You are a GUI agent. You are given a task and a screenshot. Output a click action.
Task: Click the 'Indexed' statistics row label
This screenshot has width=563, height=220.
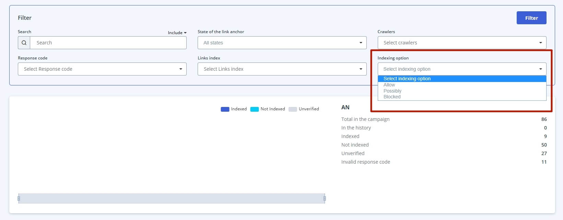click(350, 136)
